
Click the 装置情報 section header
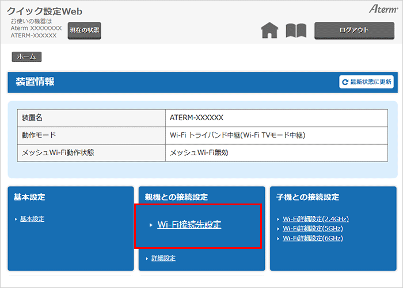tap(35, 82)
